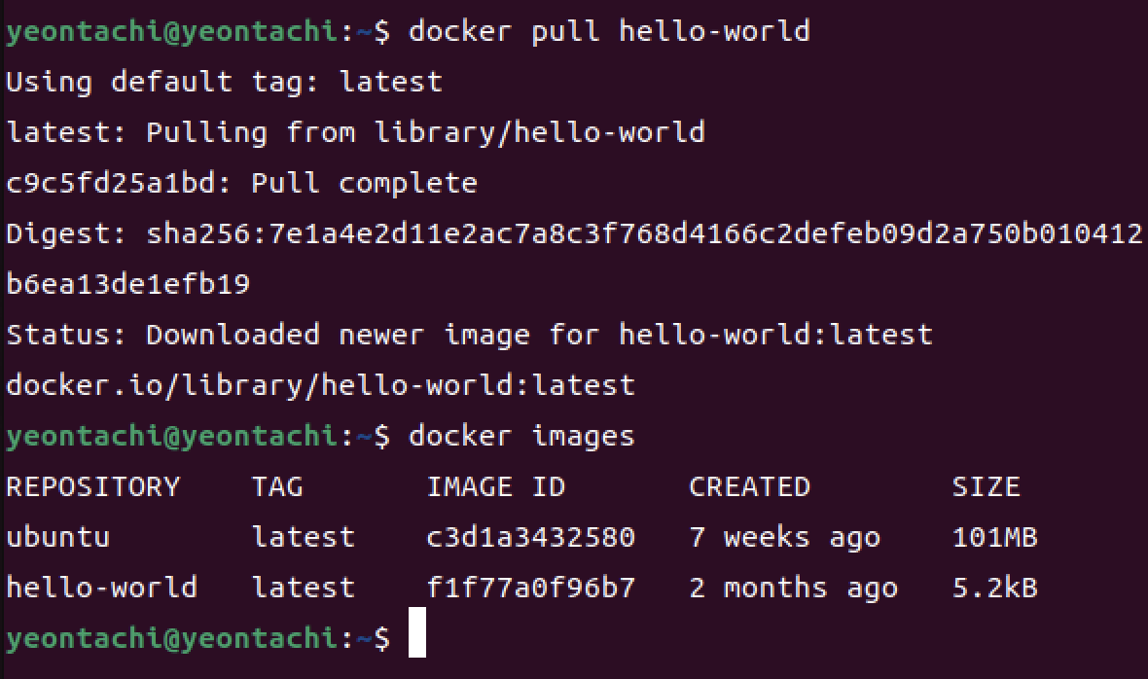Click the ubuntu repository name

coord(57,537)
